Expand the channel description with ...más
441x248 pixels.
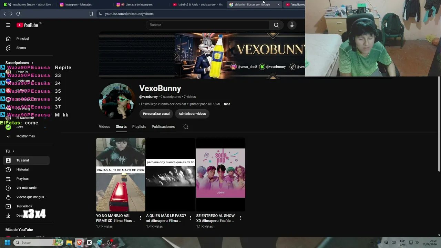[x=226, y=104]
